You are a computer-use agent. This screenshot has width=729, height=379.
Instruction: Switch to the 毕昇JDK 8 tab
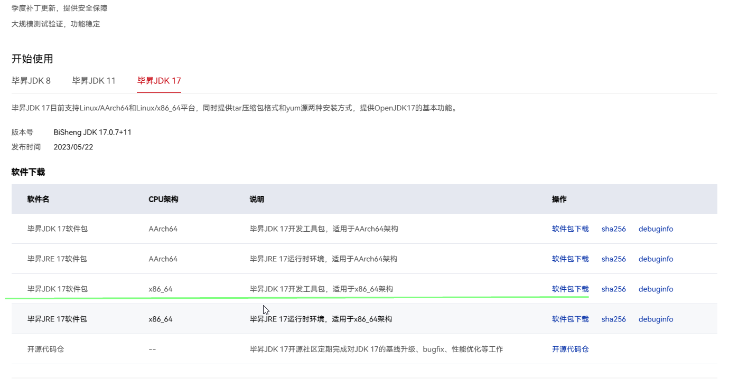(31, 81)
